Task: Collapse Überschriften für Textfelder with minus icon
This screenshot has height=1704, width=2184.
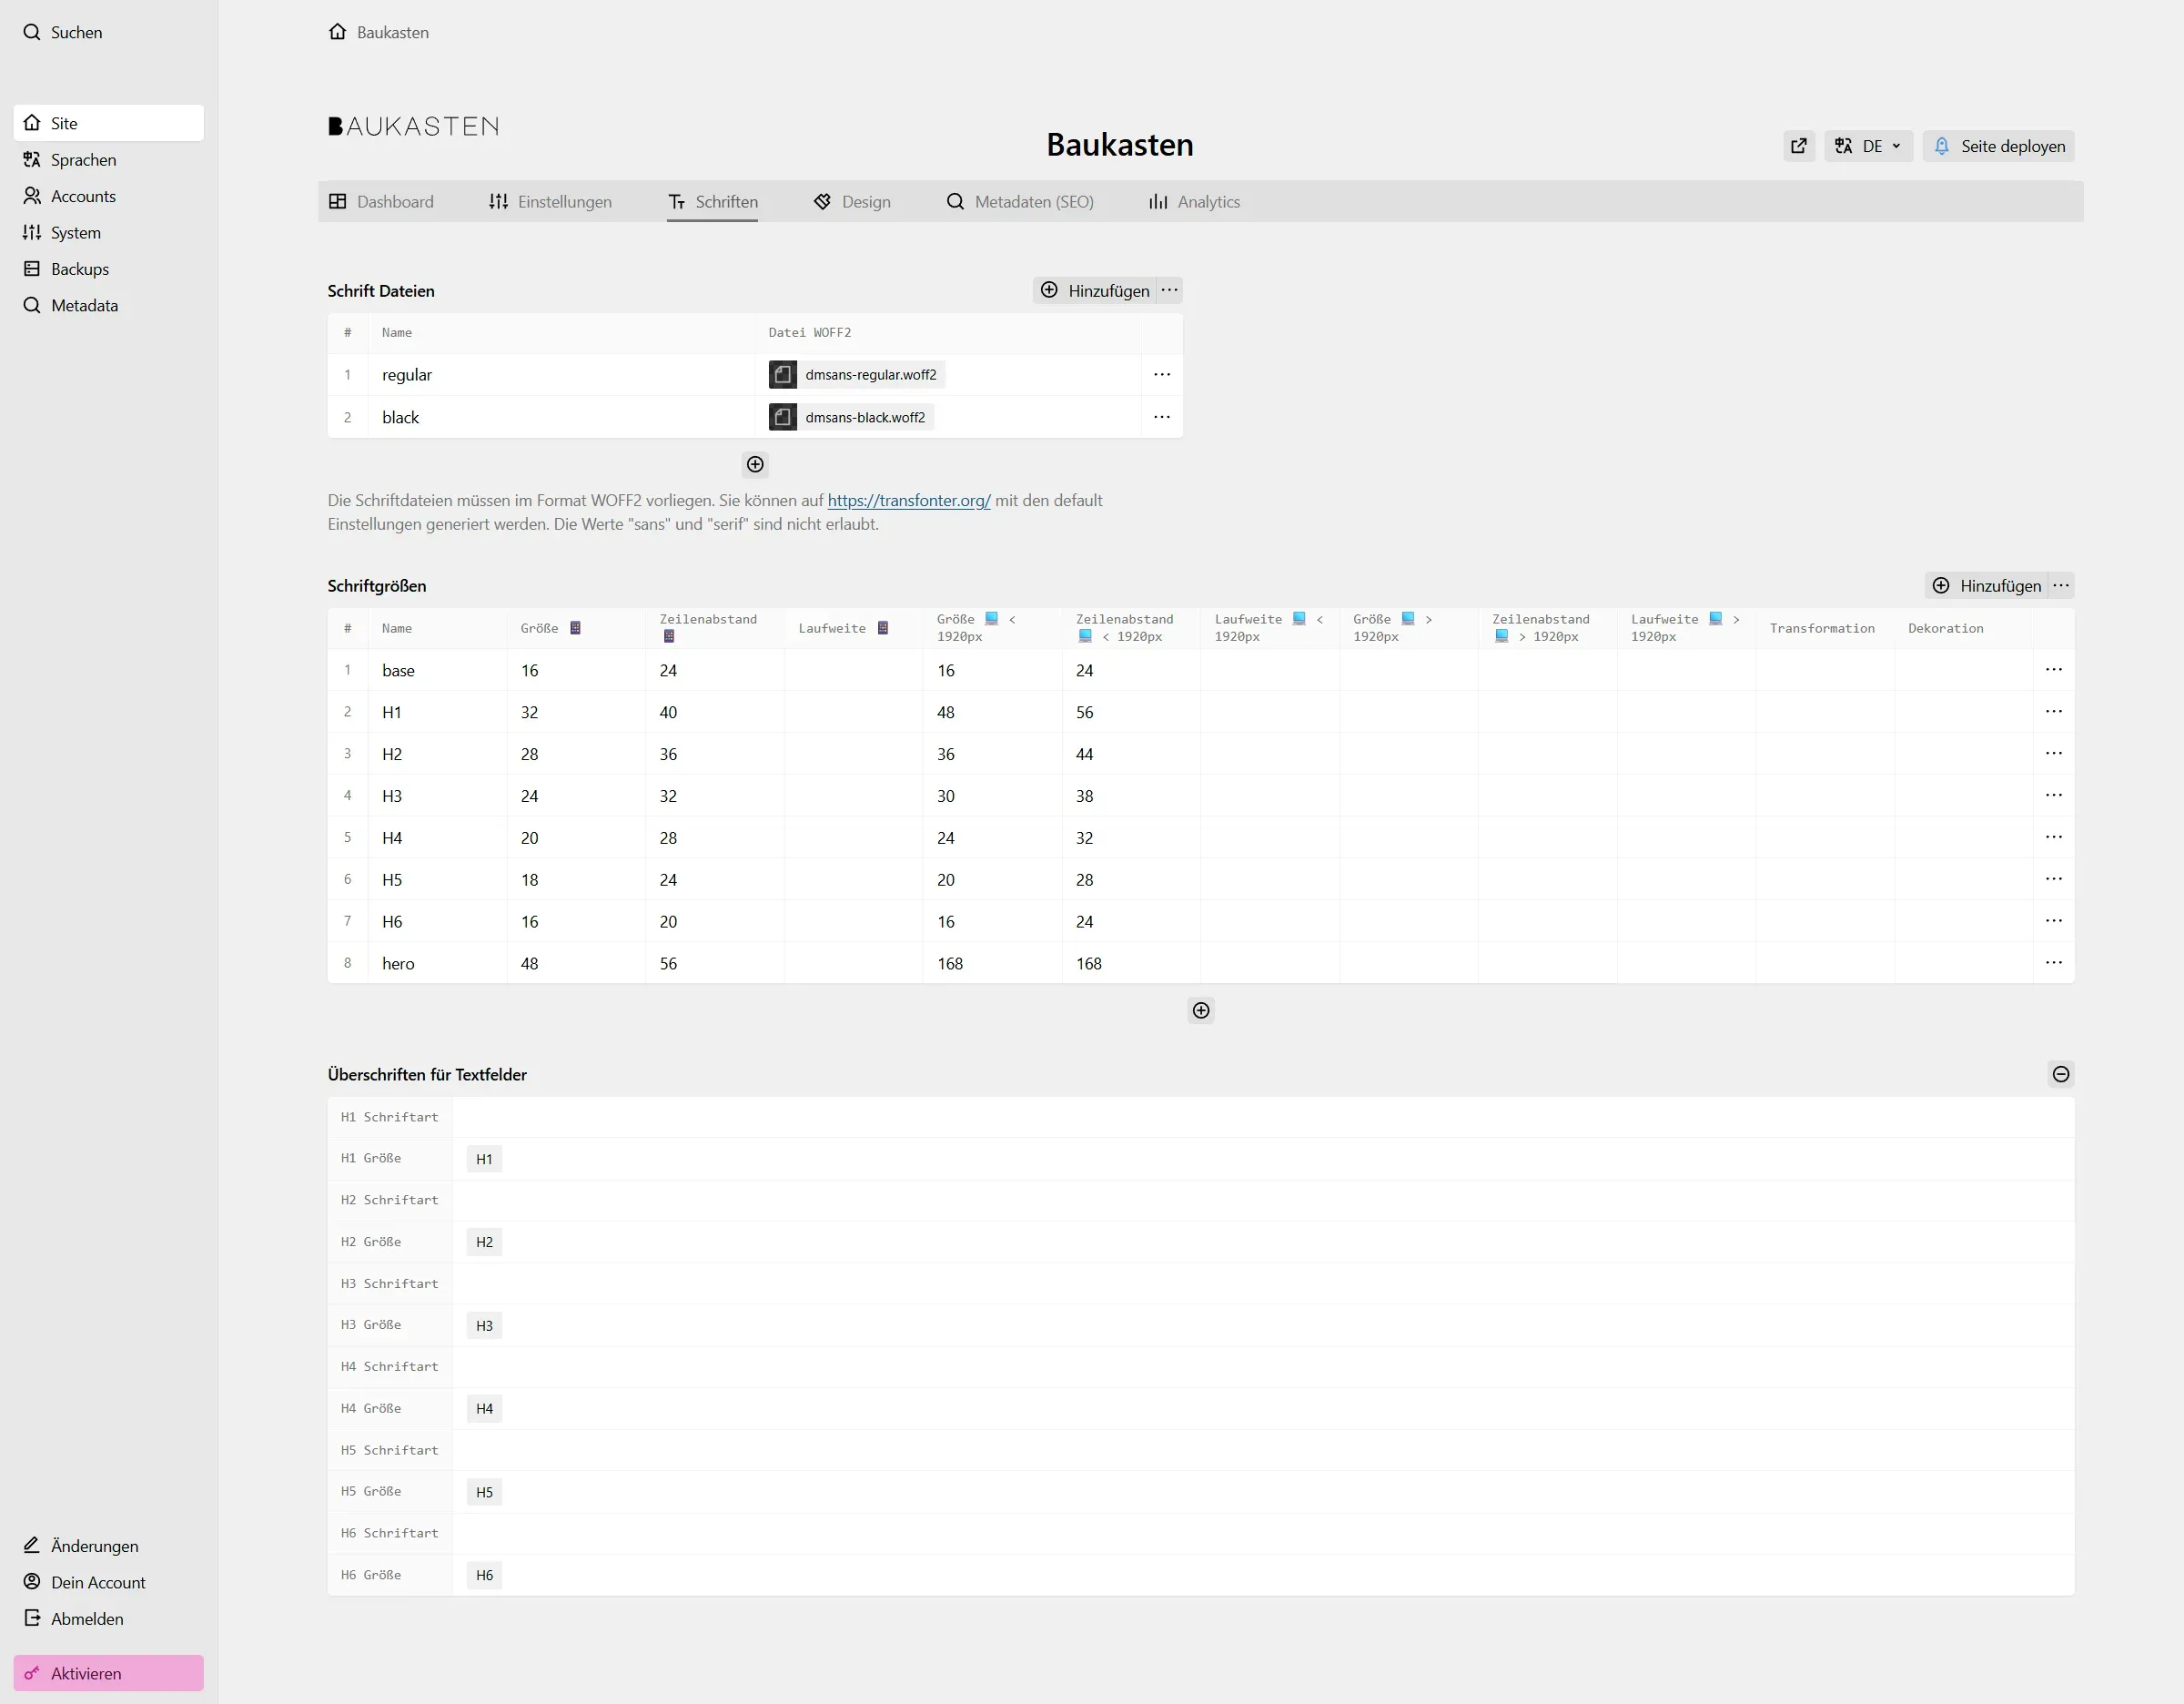Action: pos(2060,1074)
